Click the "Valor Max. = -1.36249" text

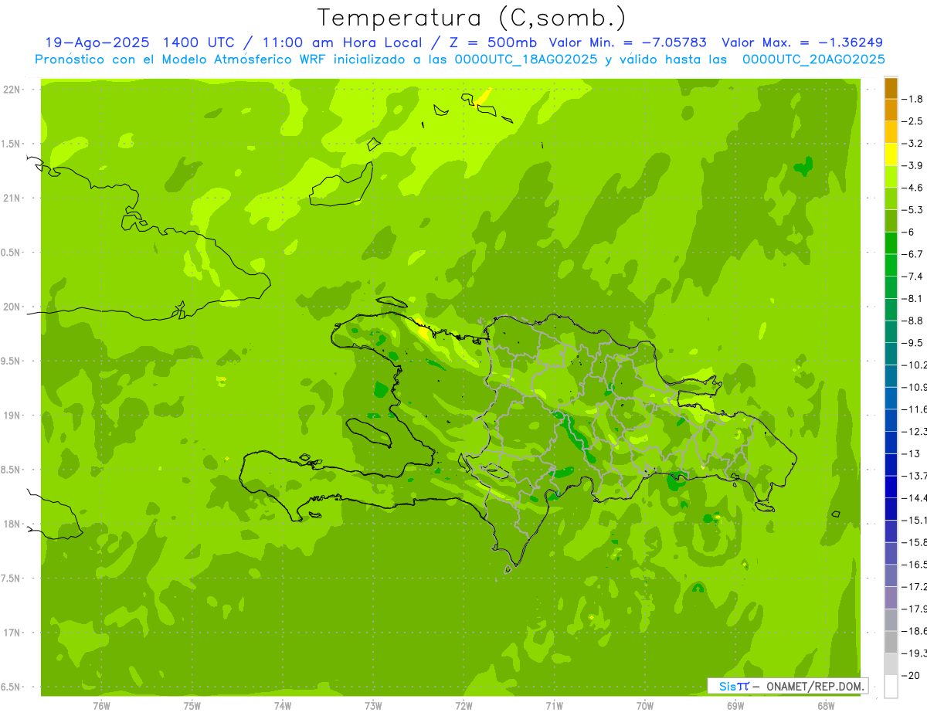[802, 42]
